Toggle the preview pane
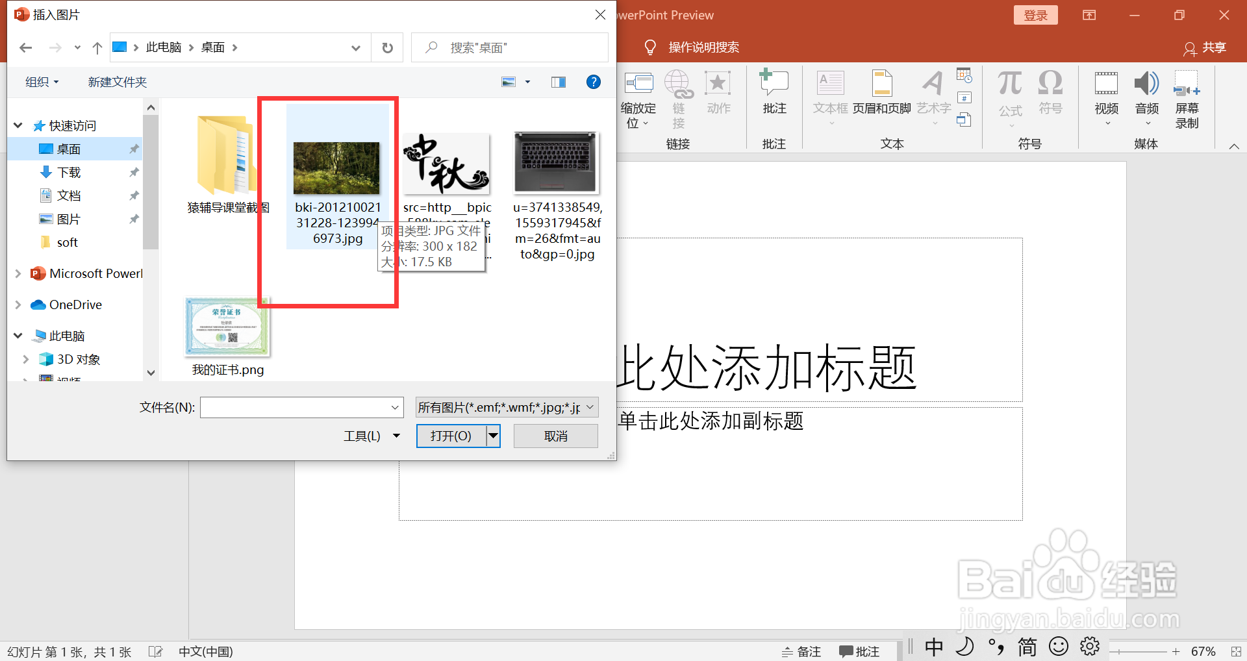This screenshot has height=661, width=1247. coord(559,82)
